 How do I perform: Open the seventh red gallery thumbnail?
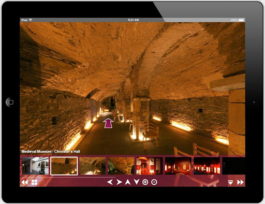tap(207, 166)
